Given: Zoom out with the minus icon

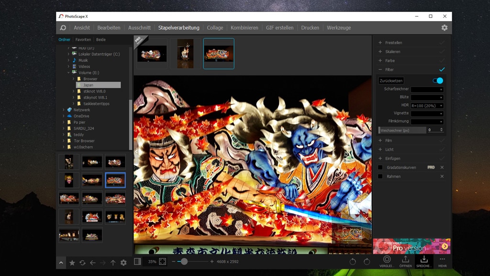Looking at the screenshot, I should click(173, 262).
